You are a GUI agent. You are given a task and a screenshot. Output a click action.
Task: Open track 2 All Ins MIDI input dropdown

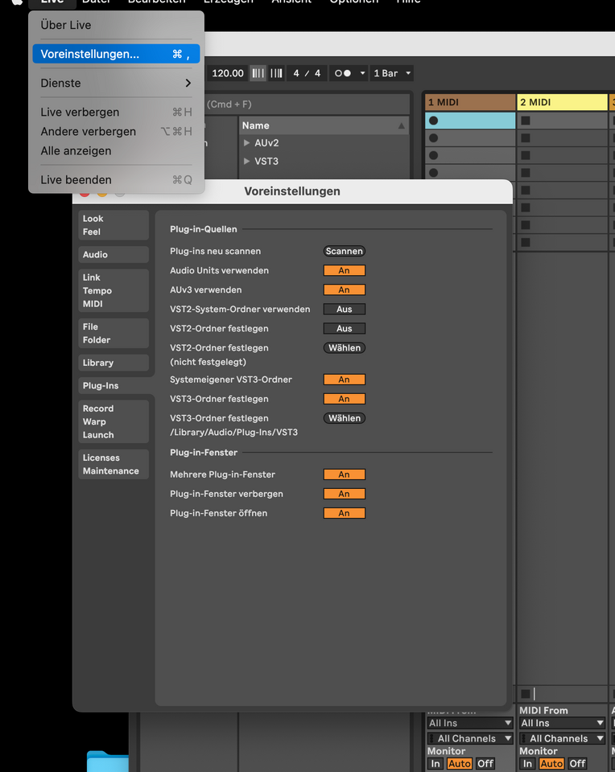click(562, 723)
